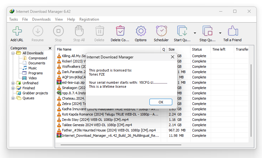Open the Scheduler clock icon

161,31
